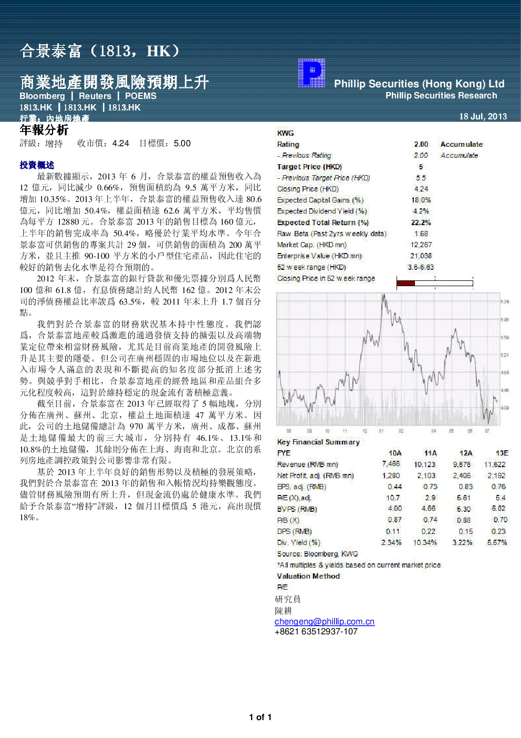Click the '目標價：5.00' text
This screenshot has width=521, height=738.
165,144
